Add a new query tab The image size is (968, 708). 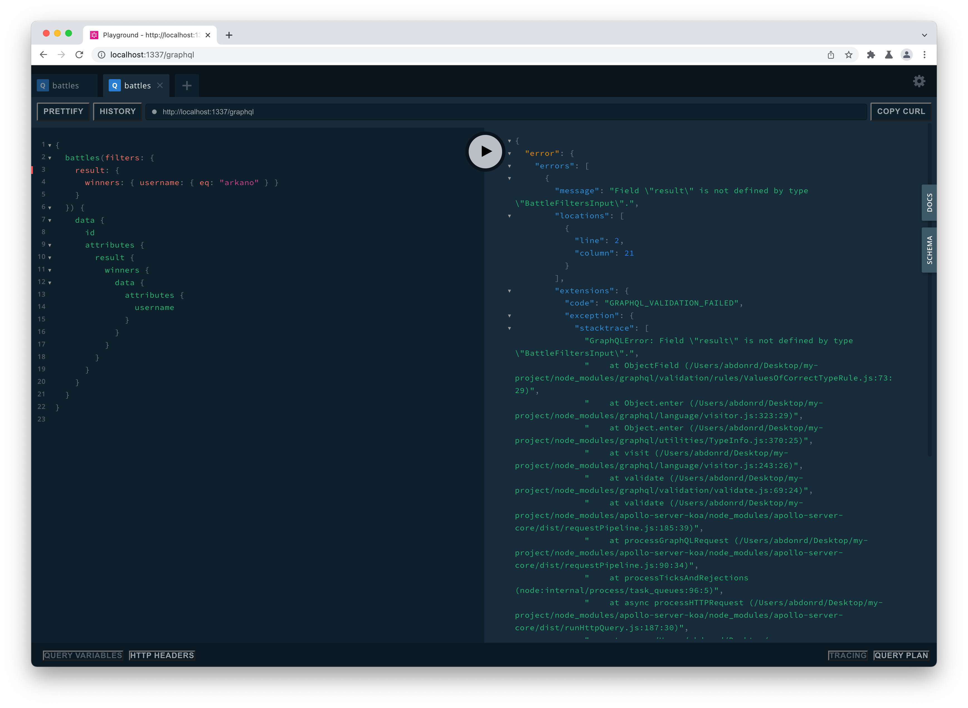tap(186, 86)
